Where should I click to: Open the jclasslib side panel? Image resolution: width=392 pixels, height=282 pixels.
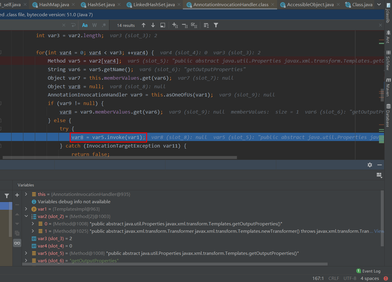(388, 12)
